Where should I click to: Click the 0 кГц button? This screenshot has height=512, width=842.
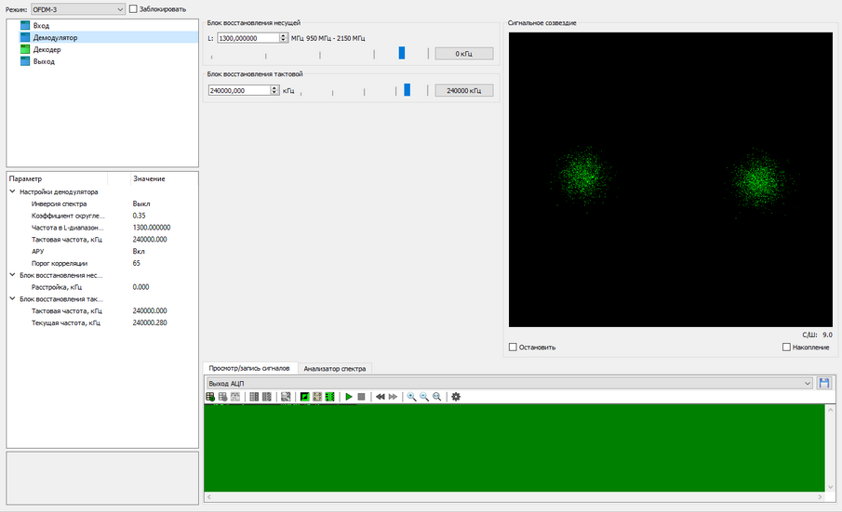pos(464,54)
